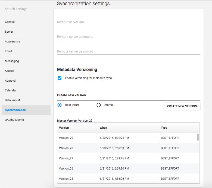Image resolution: width=212 pixels, height=188 pixels.
Task: Toggle Enable Versioning for metadata sync checkbox
Action: pos(60,78)
